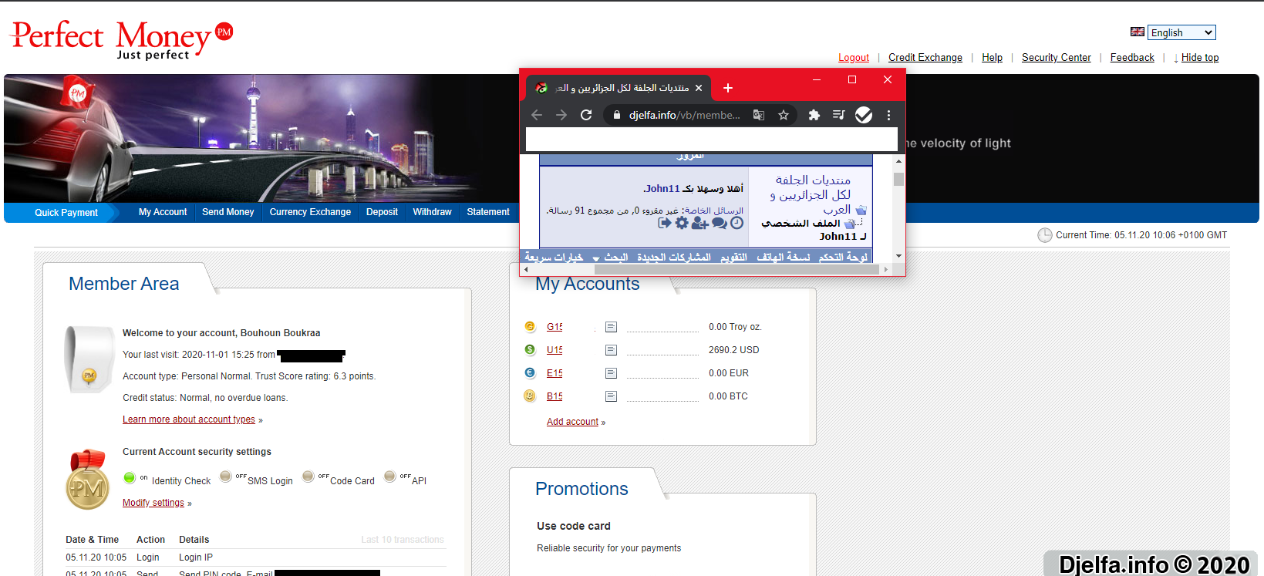This screenshot has width=1264, height=576.
Task: Click the "Use code card" promotion heading
Action: click(574, 526)
